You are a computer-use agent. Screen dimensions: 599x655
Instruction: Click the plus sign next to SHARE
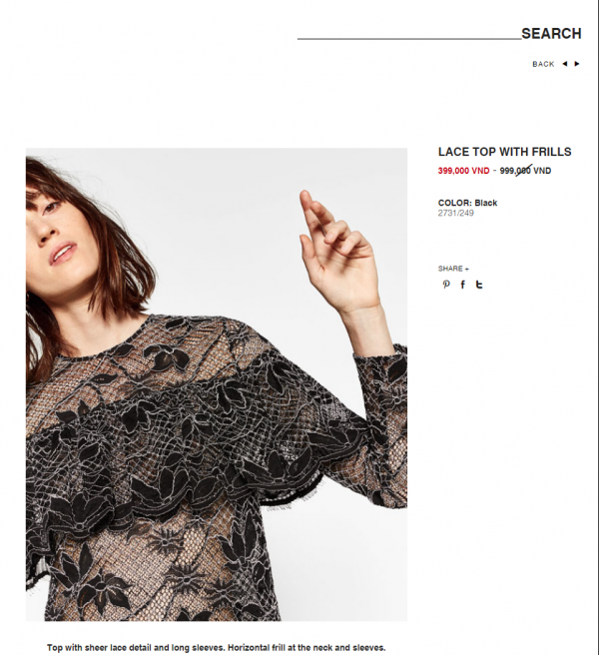click(466, 269)
